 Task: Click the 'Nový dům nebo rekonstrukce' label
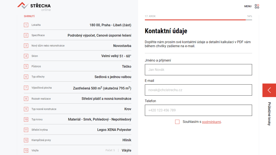pos(48,46)
